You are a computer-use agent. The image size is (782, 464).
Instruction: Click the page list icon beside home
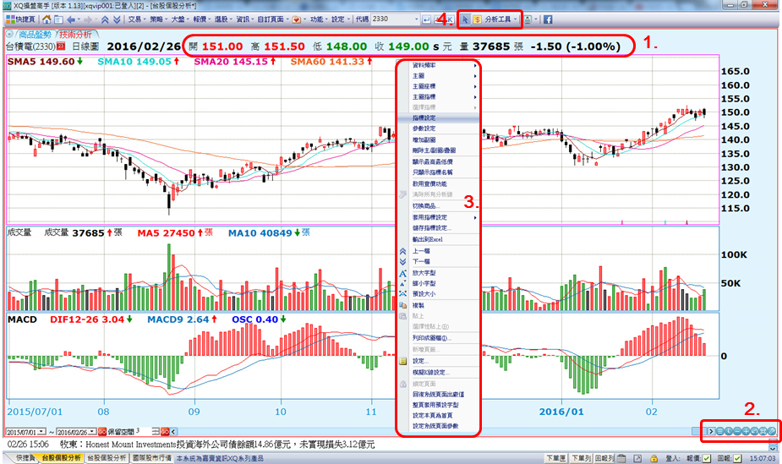click(58, 19)
